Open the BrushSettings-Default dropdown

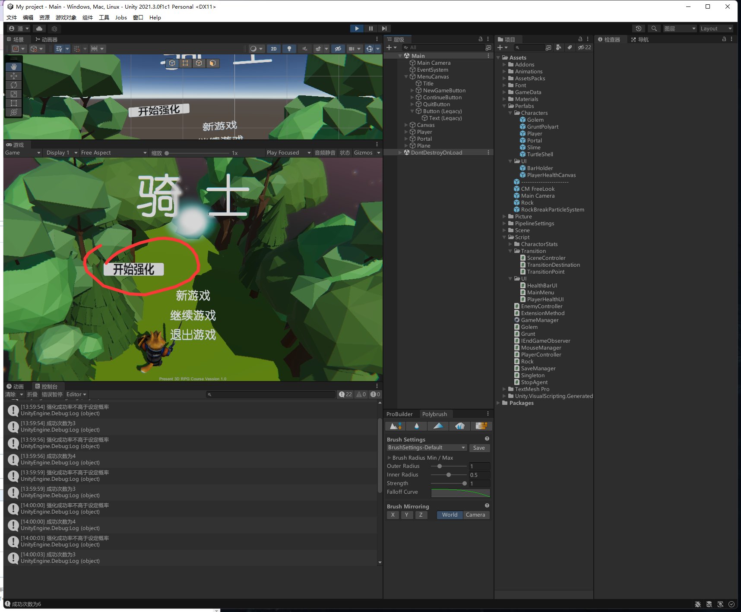tap(426, 448)
